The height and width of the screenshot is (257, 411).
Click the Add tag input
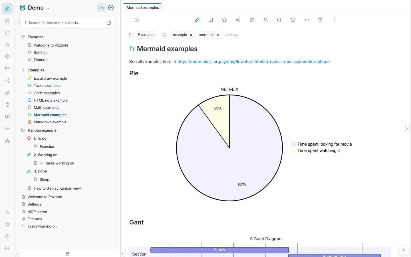[233, 35]
